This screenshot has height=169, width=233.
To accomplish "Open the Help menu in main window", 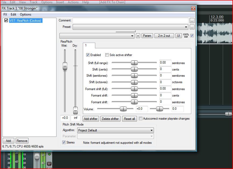I will (86, 2).
